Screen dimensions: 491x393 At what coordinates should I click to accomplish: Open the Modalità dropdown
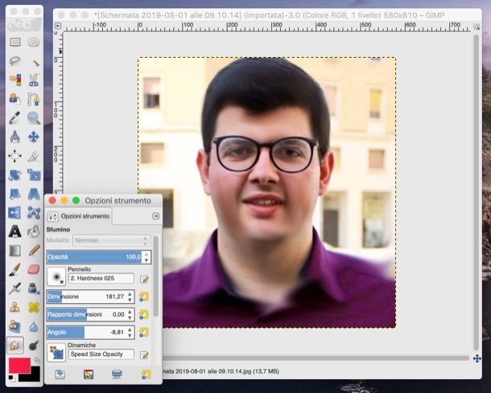[x=110, y=240]
